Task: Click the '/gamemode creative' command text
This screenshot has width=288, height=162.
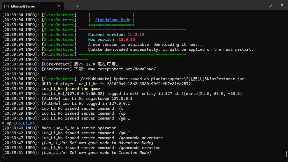Action: 139,148
